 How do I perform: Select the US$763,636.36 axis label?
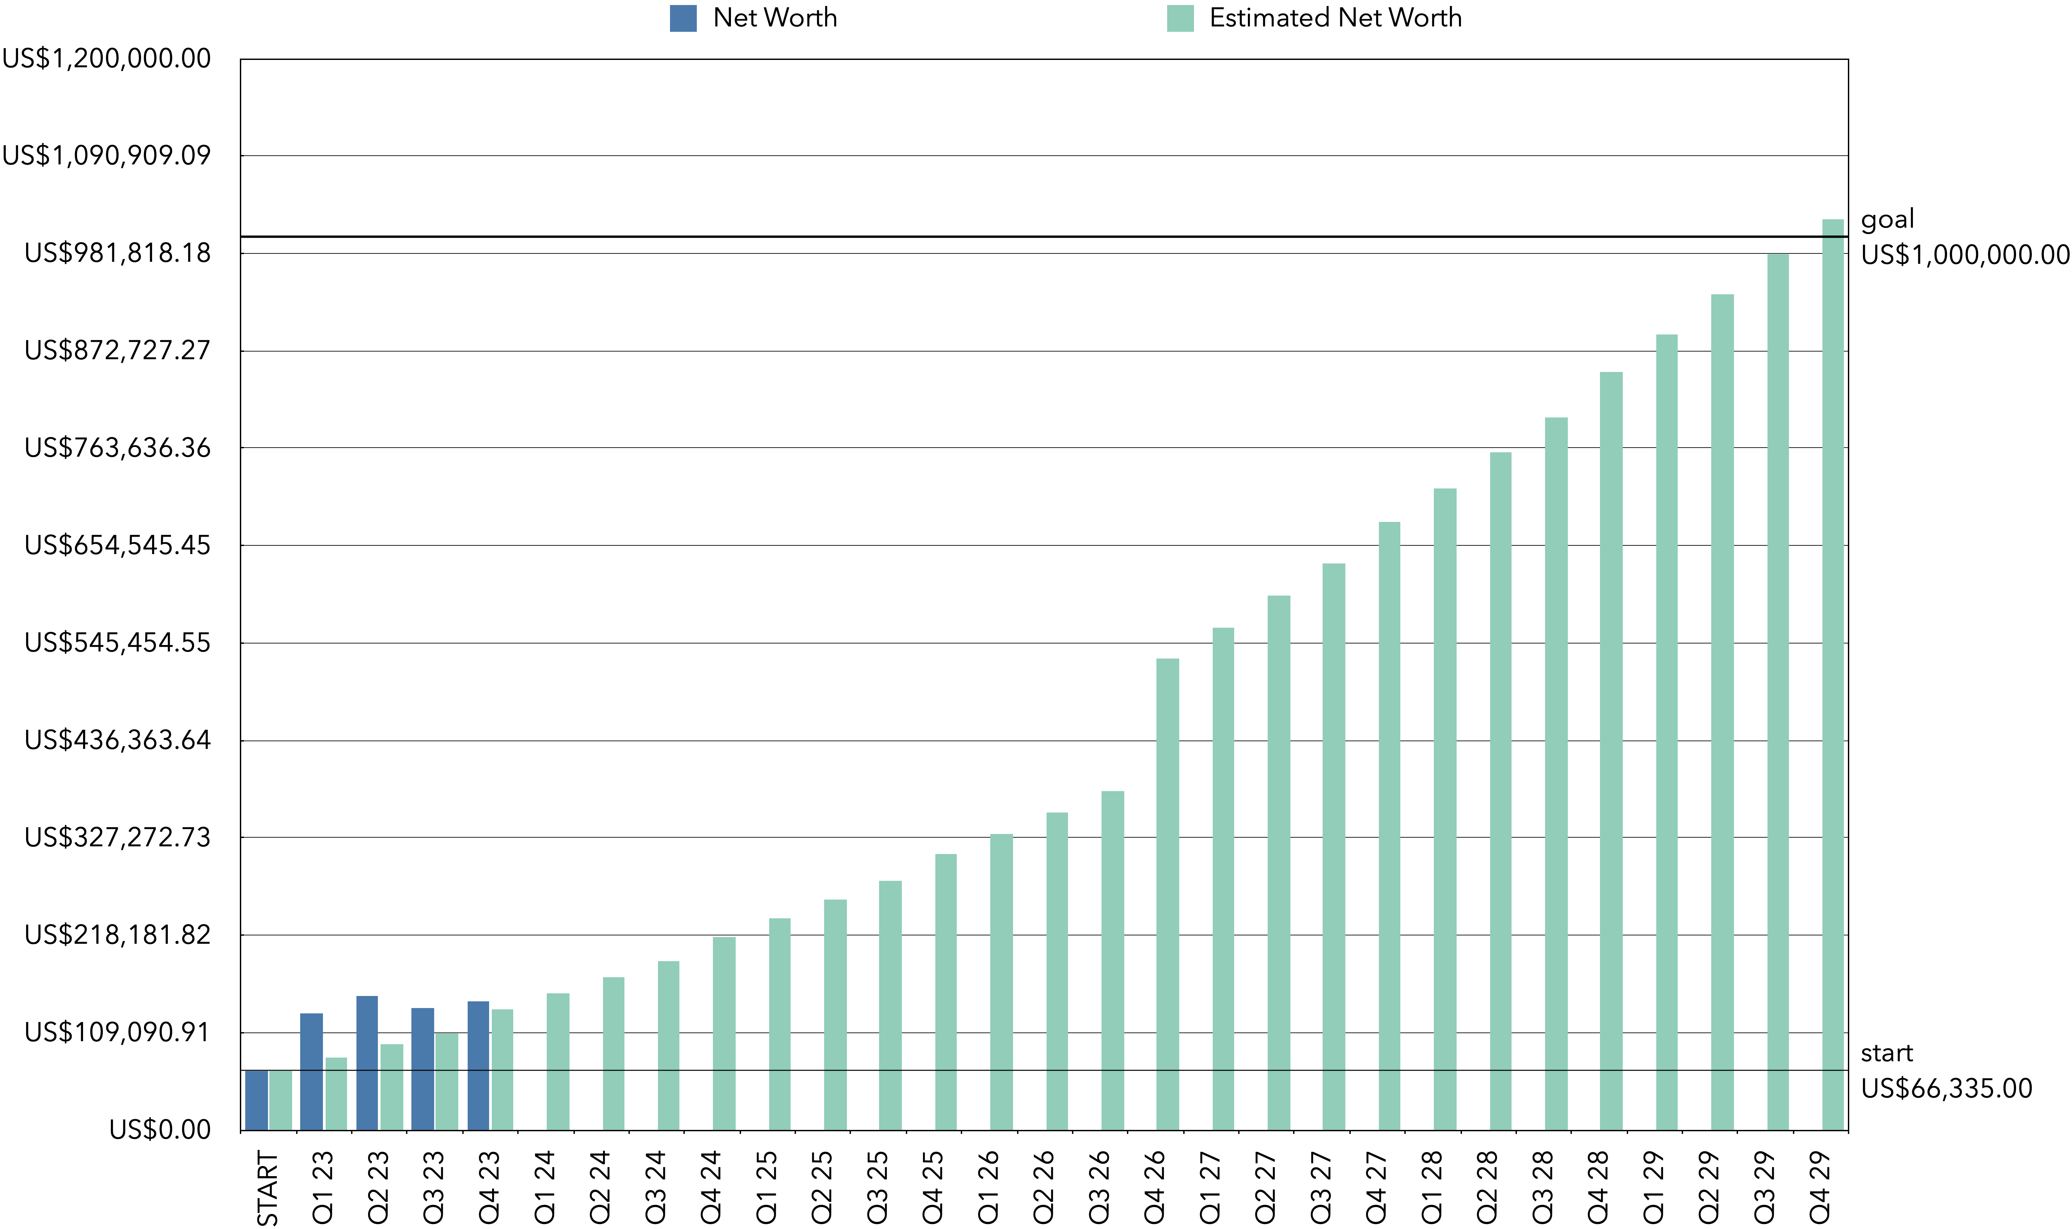pyautogui.click(x=118, y=448)
